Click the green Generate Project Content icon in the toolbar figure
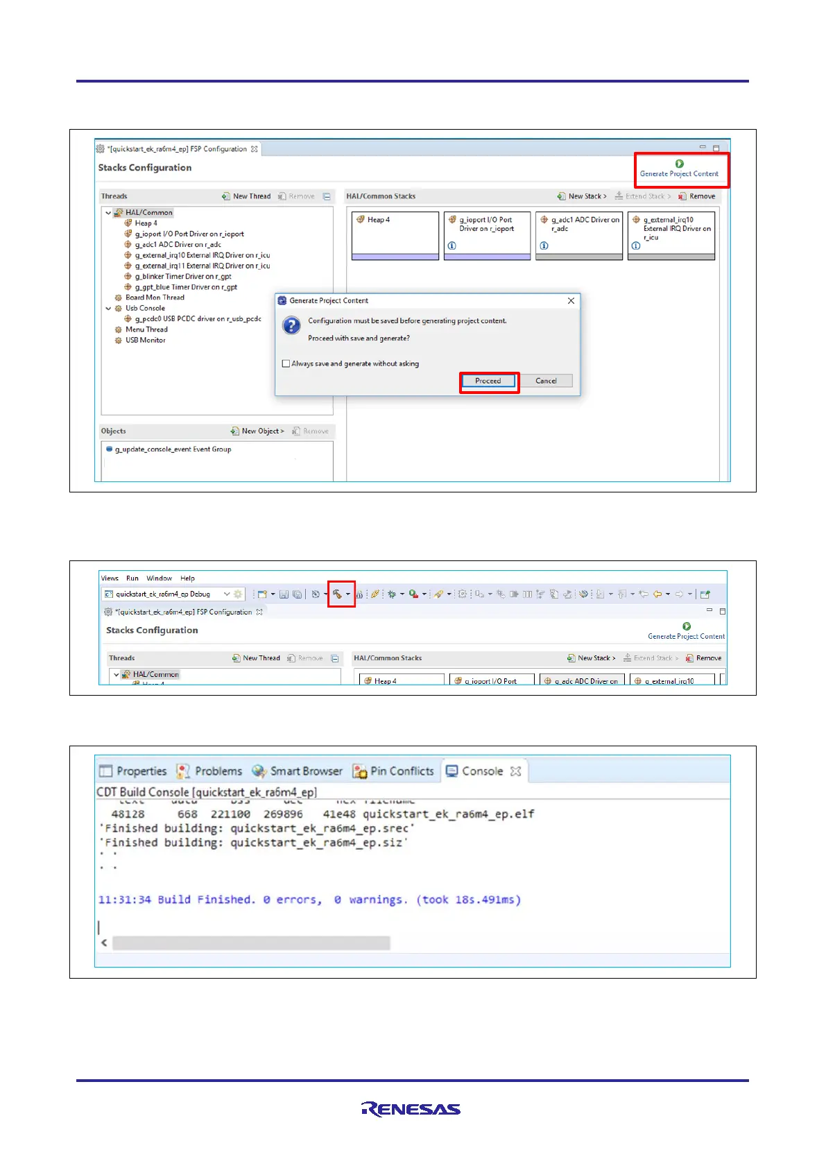This screenshot has height=1168, width=826. [x=687, y=626]
